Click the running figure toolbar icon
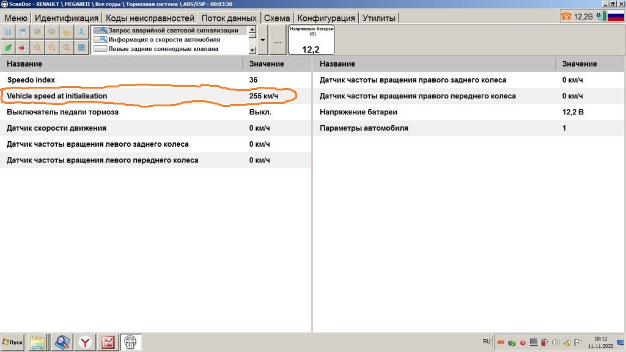 [x=81, y=32]
